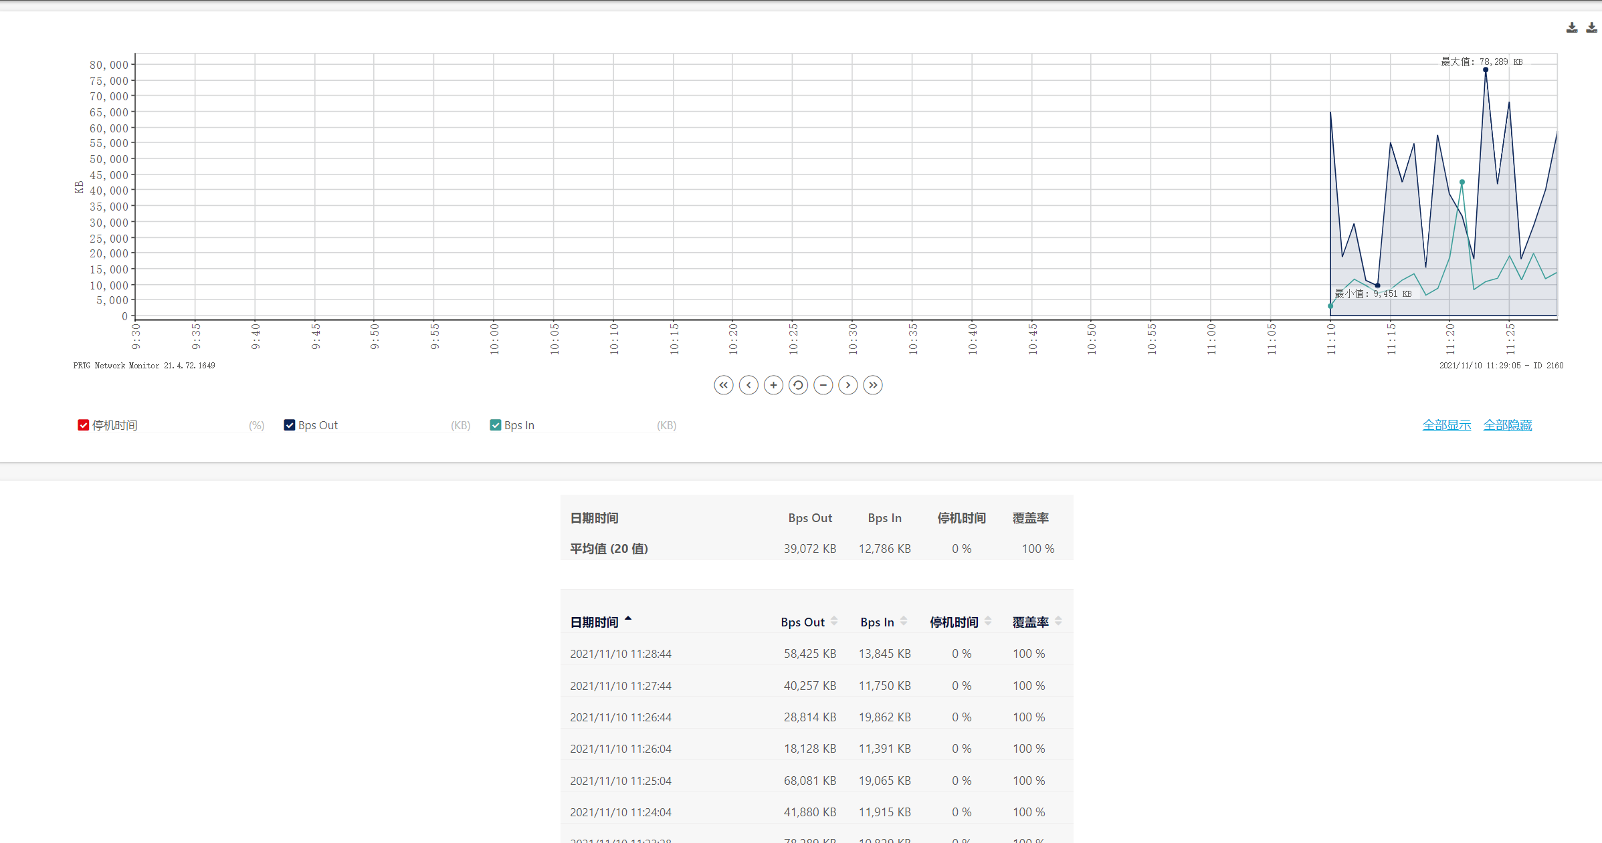Click the PRTG Network Monitor version text
The width and height of the screenshot is (1602, 843).
[x=144, y=366]
